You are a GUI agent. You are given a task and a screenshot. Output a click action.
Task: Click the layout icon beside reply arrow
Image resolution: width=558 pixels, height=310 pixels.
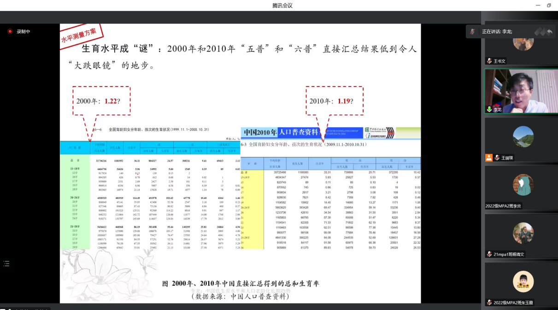pyautogui.click(x=539, y=31)
